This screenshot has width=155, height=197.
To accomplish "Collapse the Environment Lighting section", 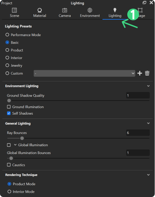I will (x=148, y=86).
